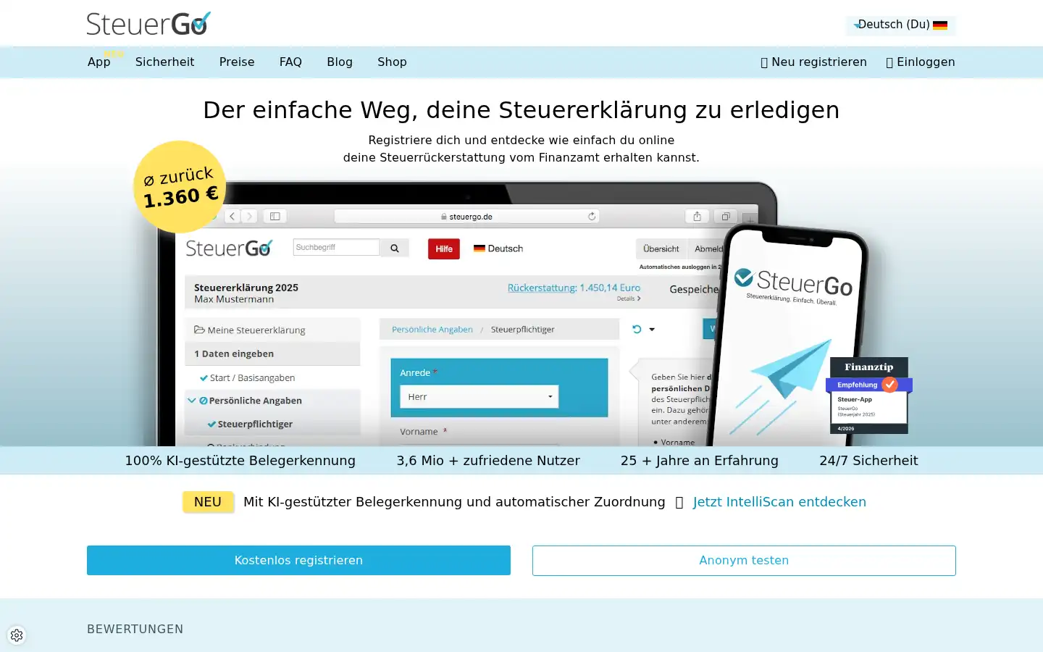The height and width of the screenshot is (652, 1043).
Task: Click the Finanztip Empfehlung badge
Action: [869, 396]
